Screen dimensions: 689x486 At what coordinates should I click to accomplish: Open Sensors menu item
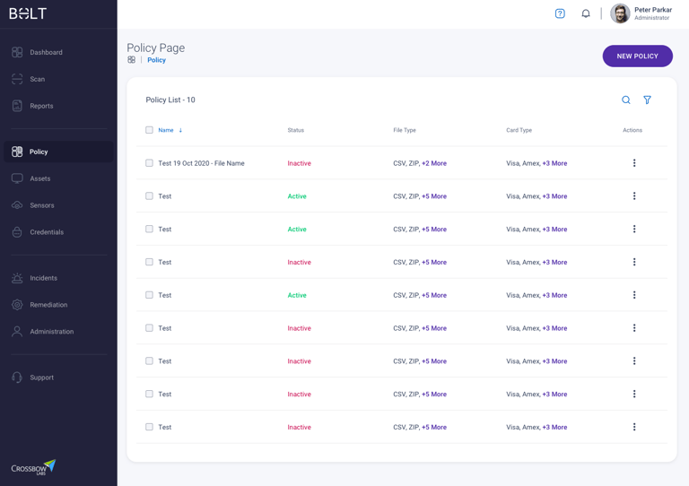click(x=42, y=205)
